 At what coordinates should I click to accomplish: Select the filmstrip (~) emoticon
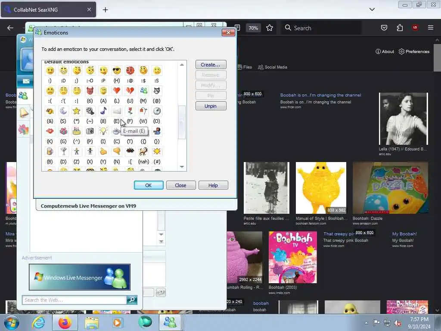[90, 111]
